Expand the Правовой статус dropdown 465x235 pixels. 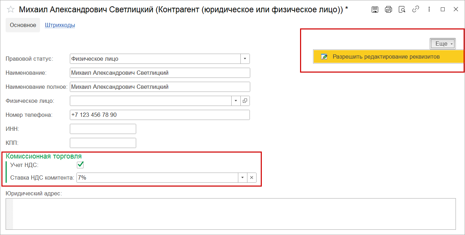(245, 59)
